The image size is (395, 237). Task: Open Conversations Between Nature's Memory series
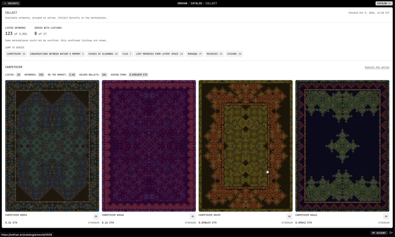[x=57, y=54]
